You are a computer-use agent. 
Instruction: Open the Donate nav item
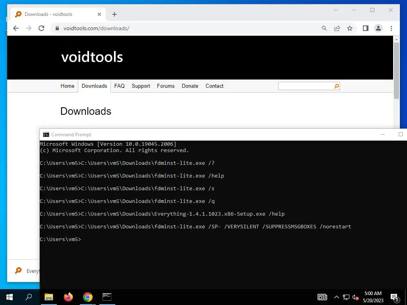(x=190, y=86)
